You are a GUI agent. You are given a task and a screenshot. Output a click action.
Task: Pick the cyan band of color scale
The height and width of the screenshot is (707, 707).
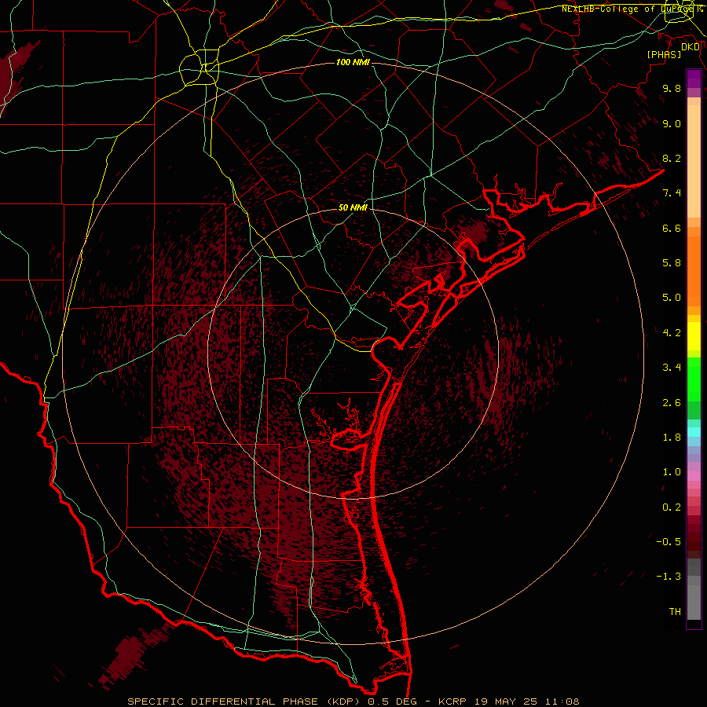click(x=694, y=432)
